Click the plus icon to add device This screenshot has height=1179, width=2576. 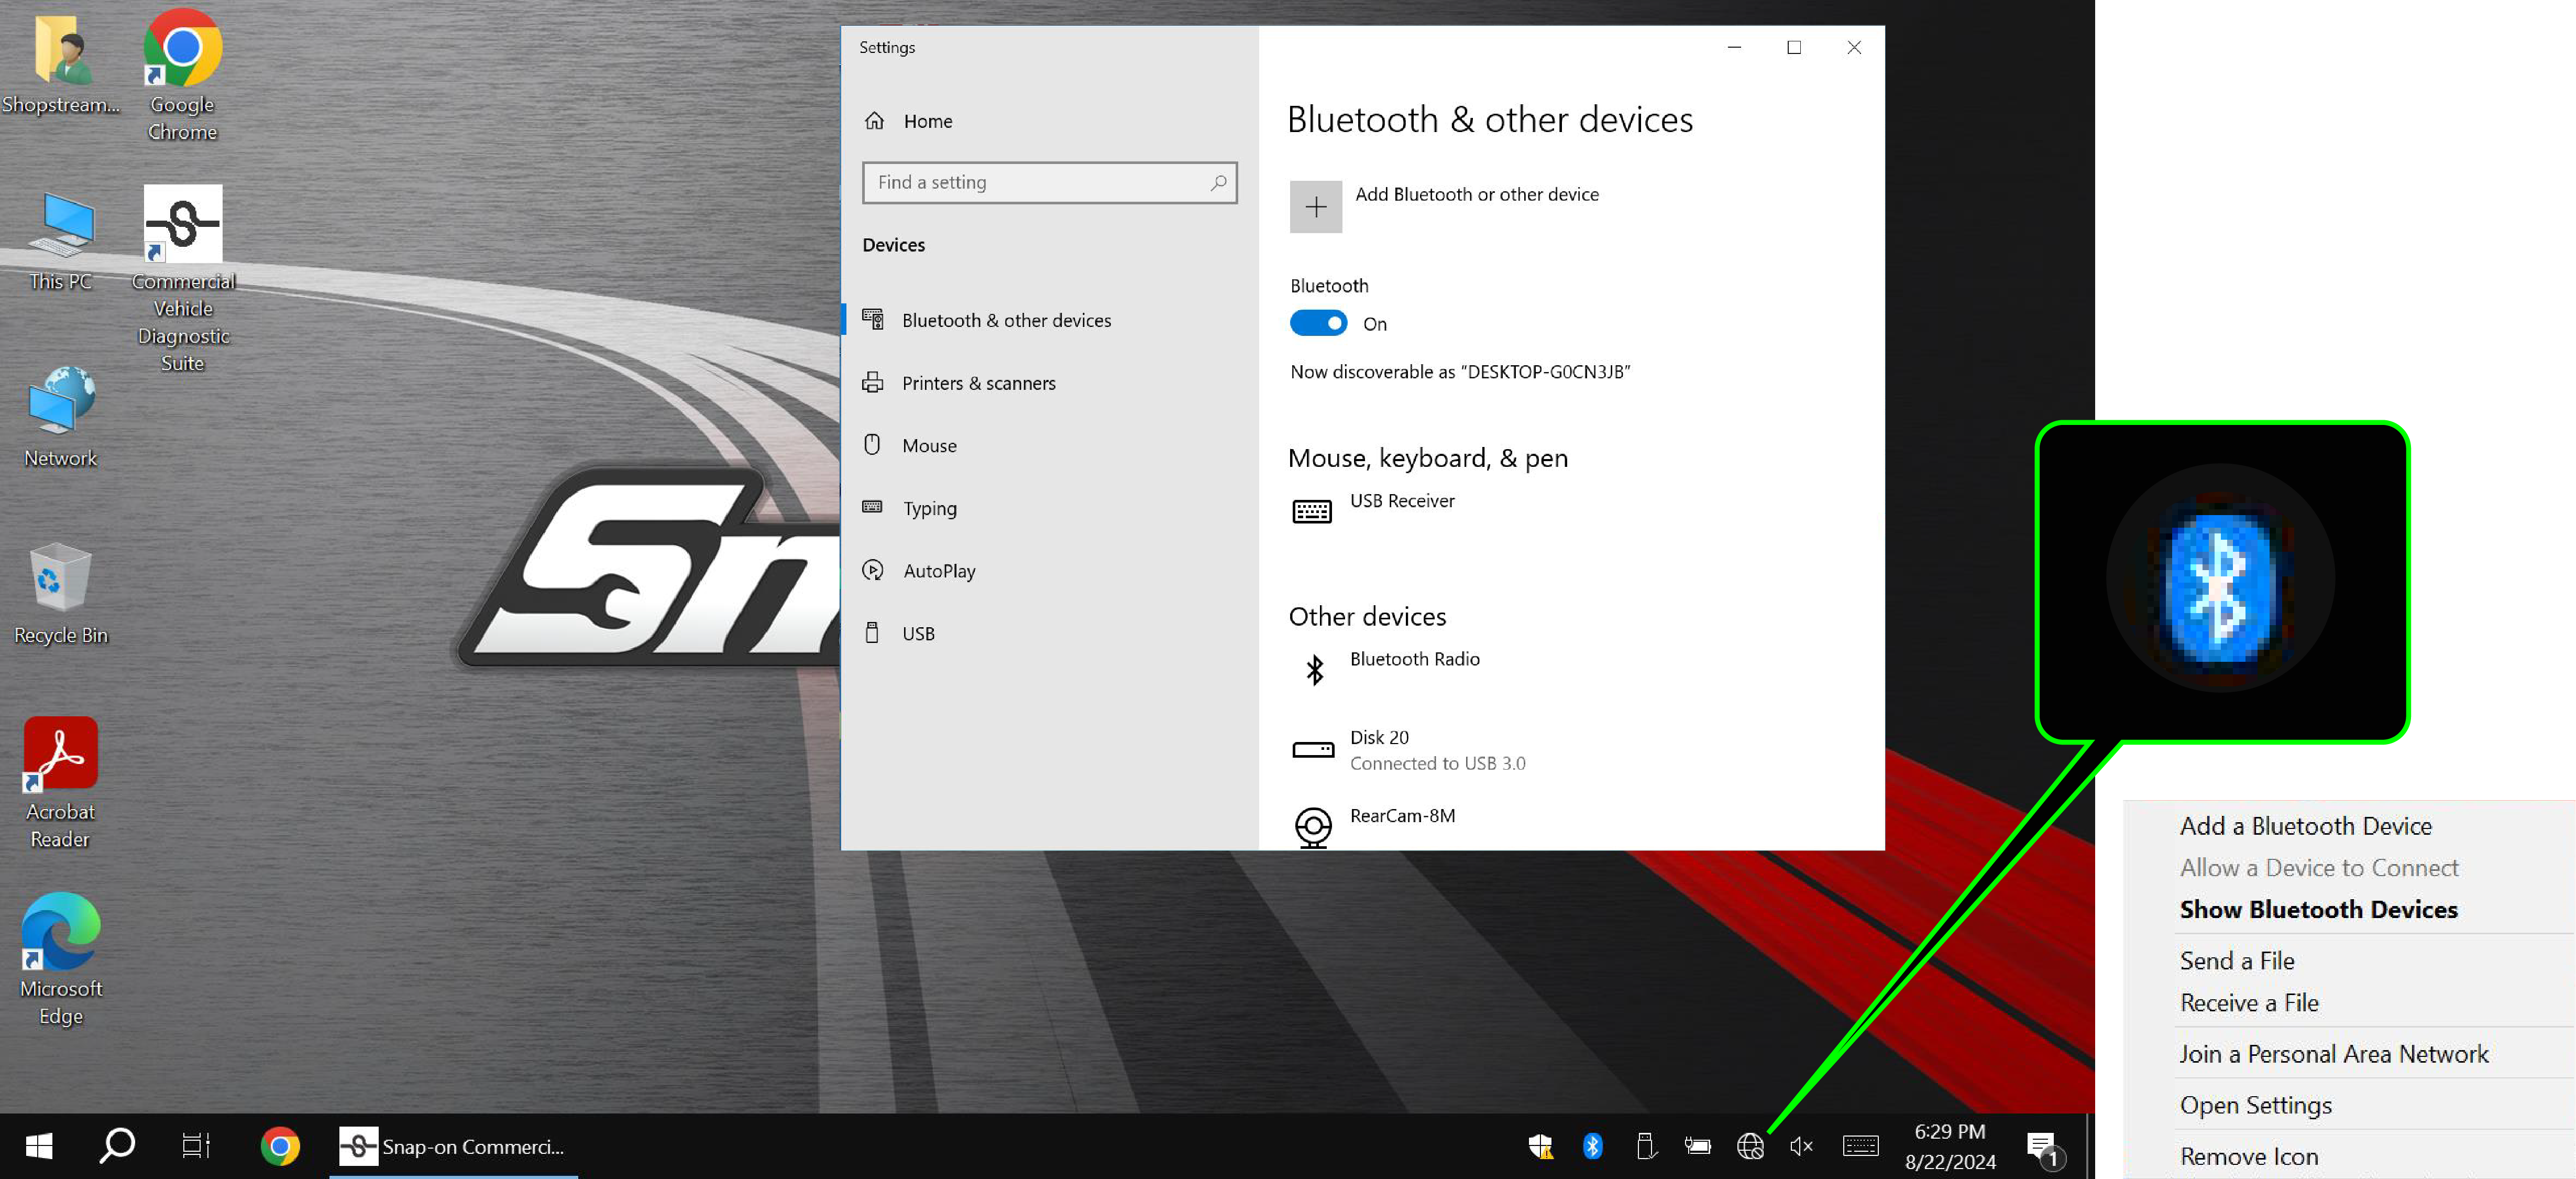[x=1315, y=207]
